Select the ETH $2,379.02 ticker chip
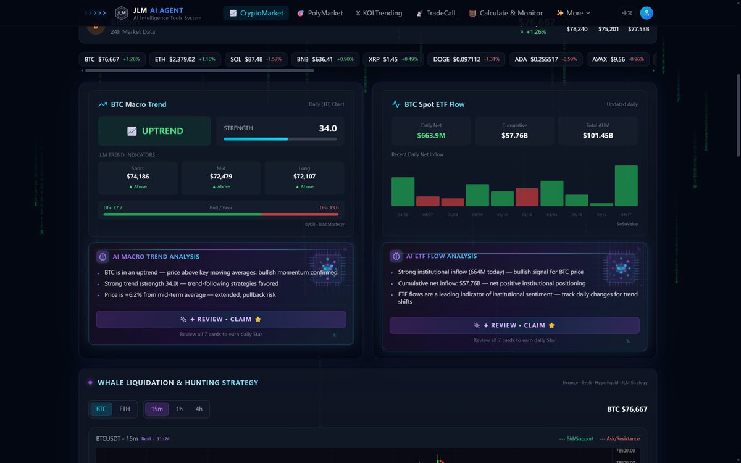This screenshot has height=463, width=741. [x=185, y=59]
